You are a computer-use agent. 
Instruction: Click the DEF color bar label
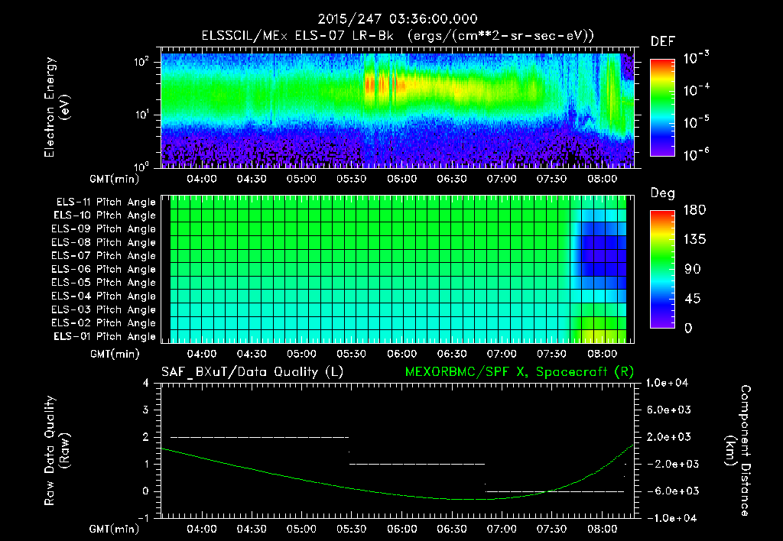[663, 41]
